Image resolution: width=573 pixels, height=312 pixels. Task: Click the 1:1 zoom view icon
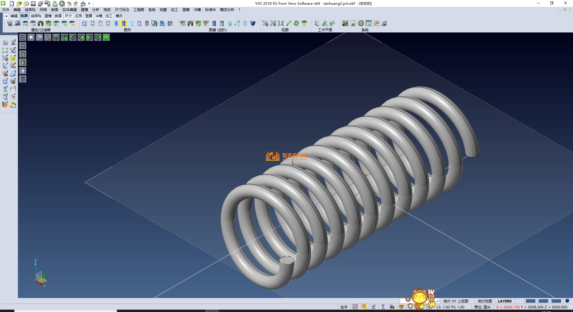coord(281,23)
